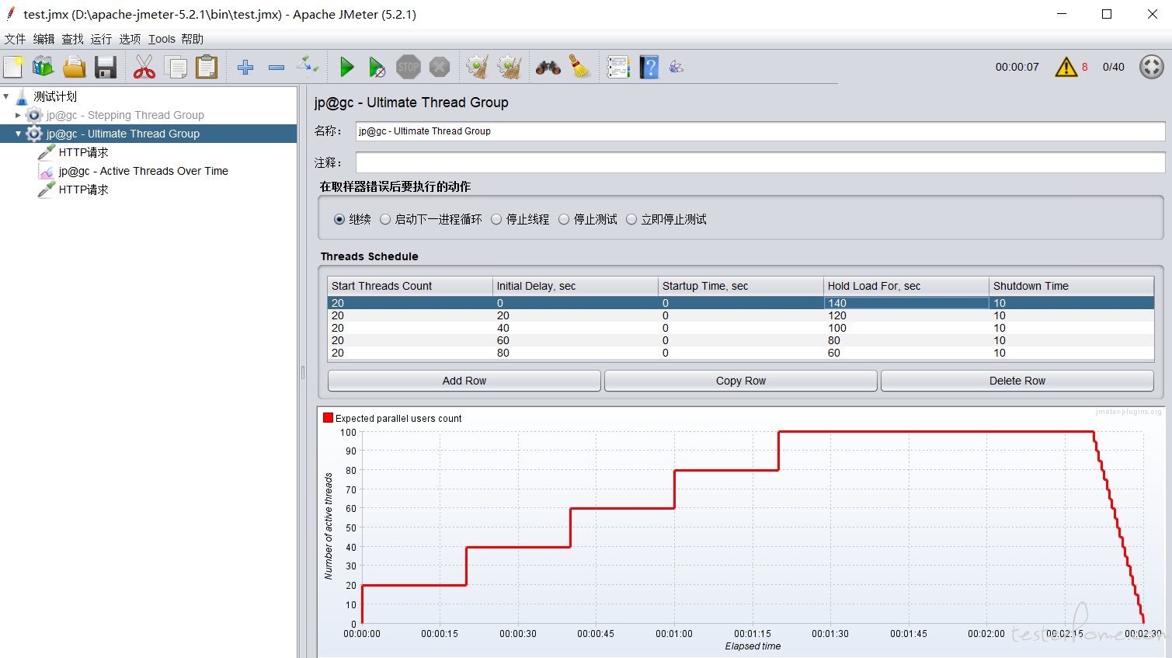Open the 选项 menu
The width and height of the screenshot is (1172, 658).
click(x=130, y=39)
